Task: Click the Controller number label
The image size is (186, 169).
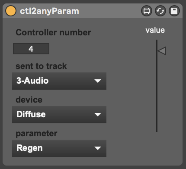Action: pyautogui.click(x=53, y=32)
